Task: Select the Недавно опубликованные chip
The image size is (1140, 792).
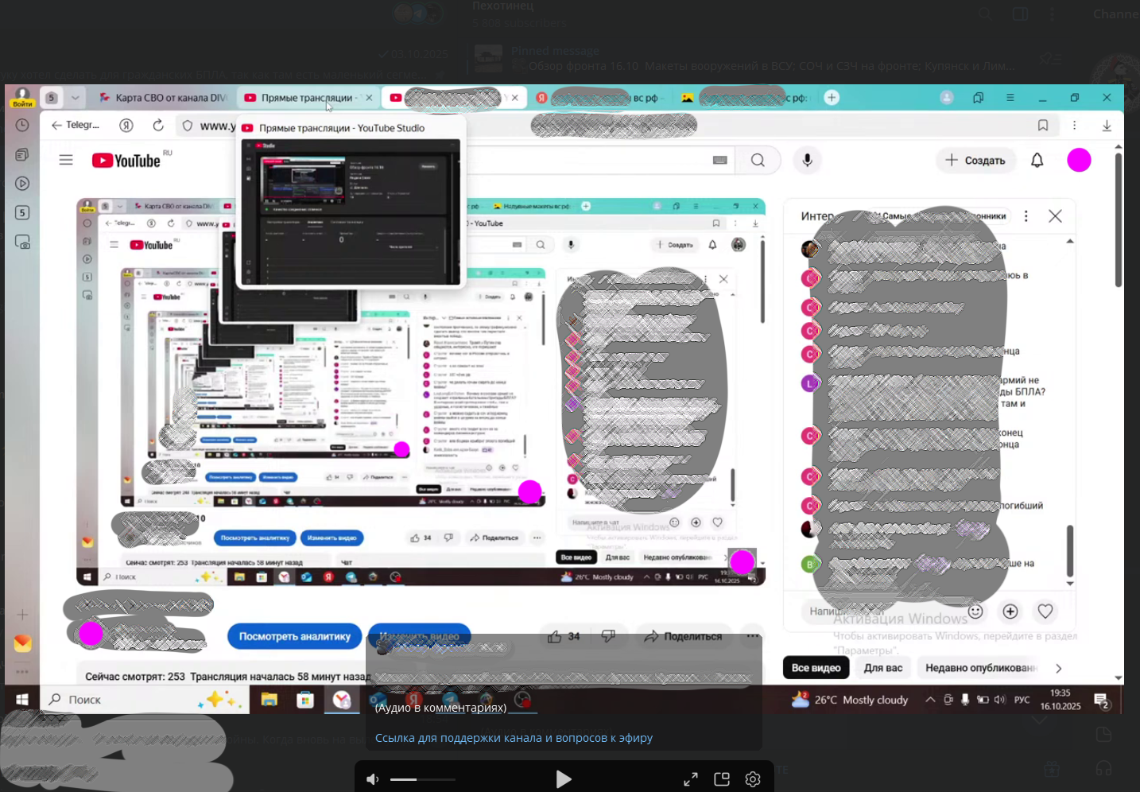Action: [x=981, y=668]
